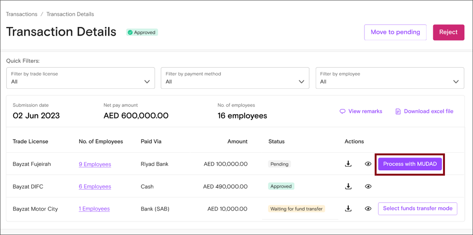The image size is (473, 235).
Task: View Bayzat Motor City details with eye icon
Action: coord(368,209)
